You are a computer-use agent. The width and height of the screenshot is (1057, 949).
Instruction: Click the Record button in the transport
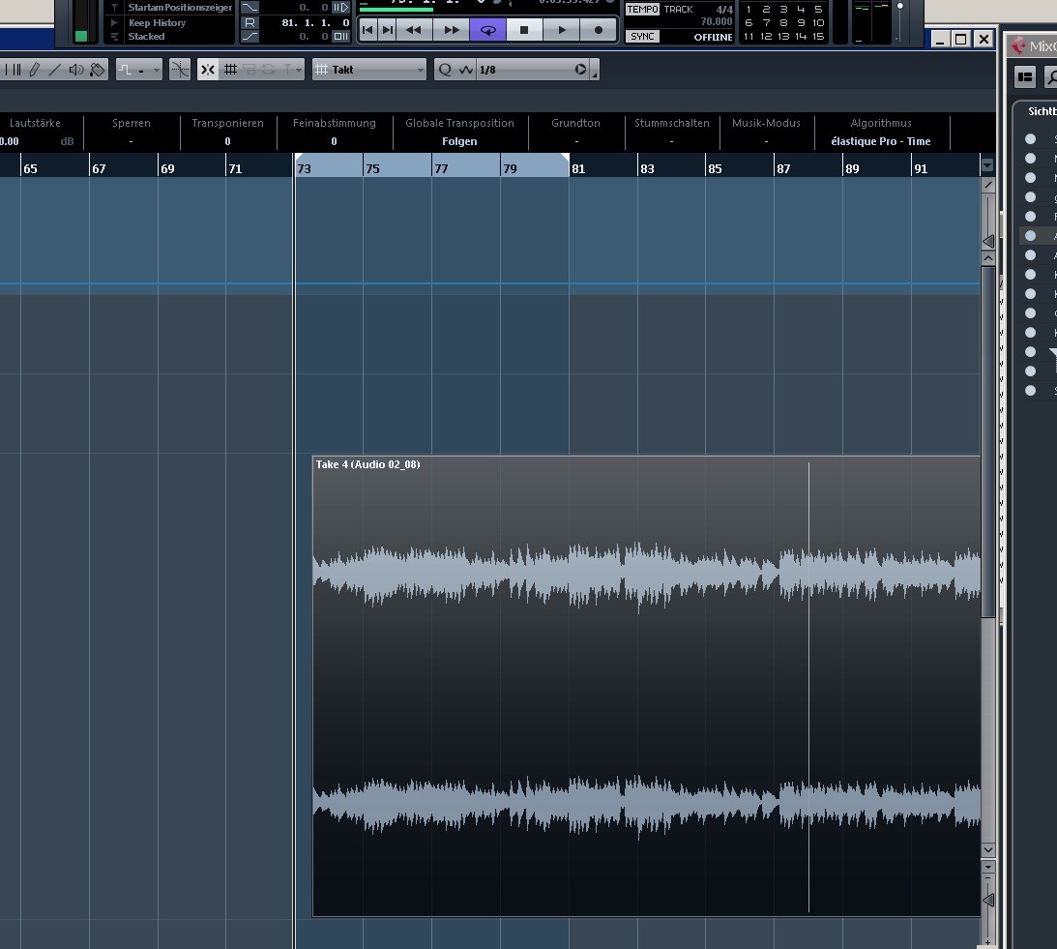(x=599, y=30)
